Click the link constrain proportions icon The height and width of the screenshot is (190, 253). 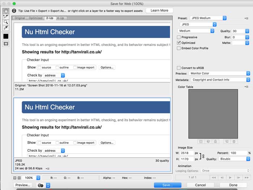click(x=203, y=156)
